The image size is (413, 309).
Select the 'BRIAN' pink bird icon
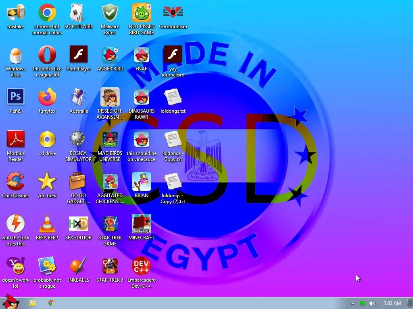[142, 181]
